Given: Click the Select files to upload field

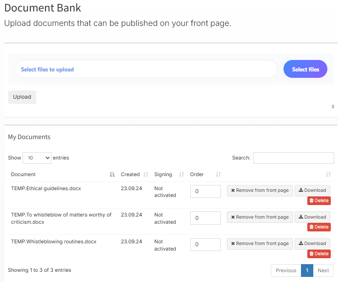Looking at the screenshot, I should [146, 69].
